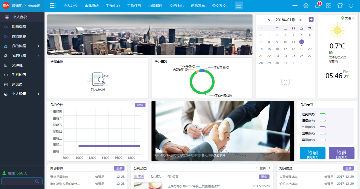Open the 大连 city dropdown
This screenshot has width=360, height=189.
click(x=348, y=18)
